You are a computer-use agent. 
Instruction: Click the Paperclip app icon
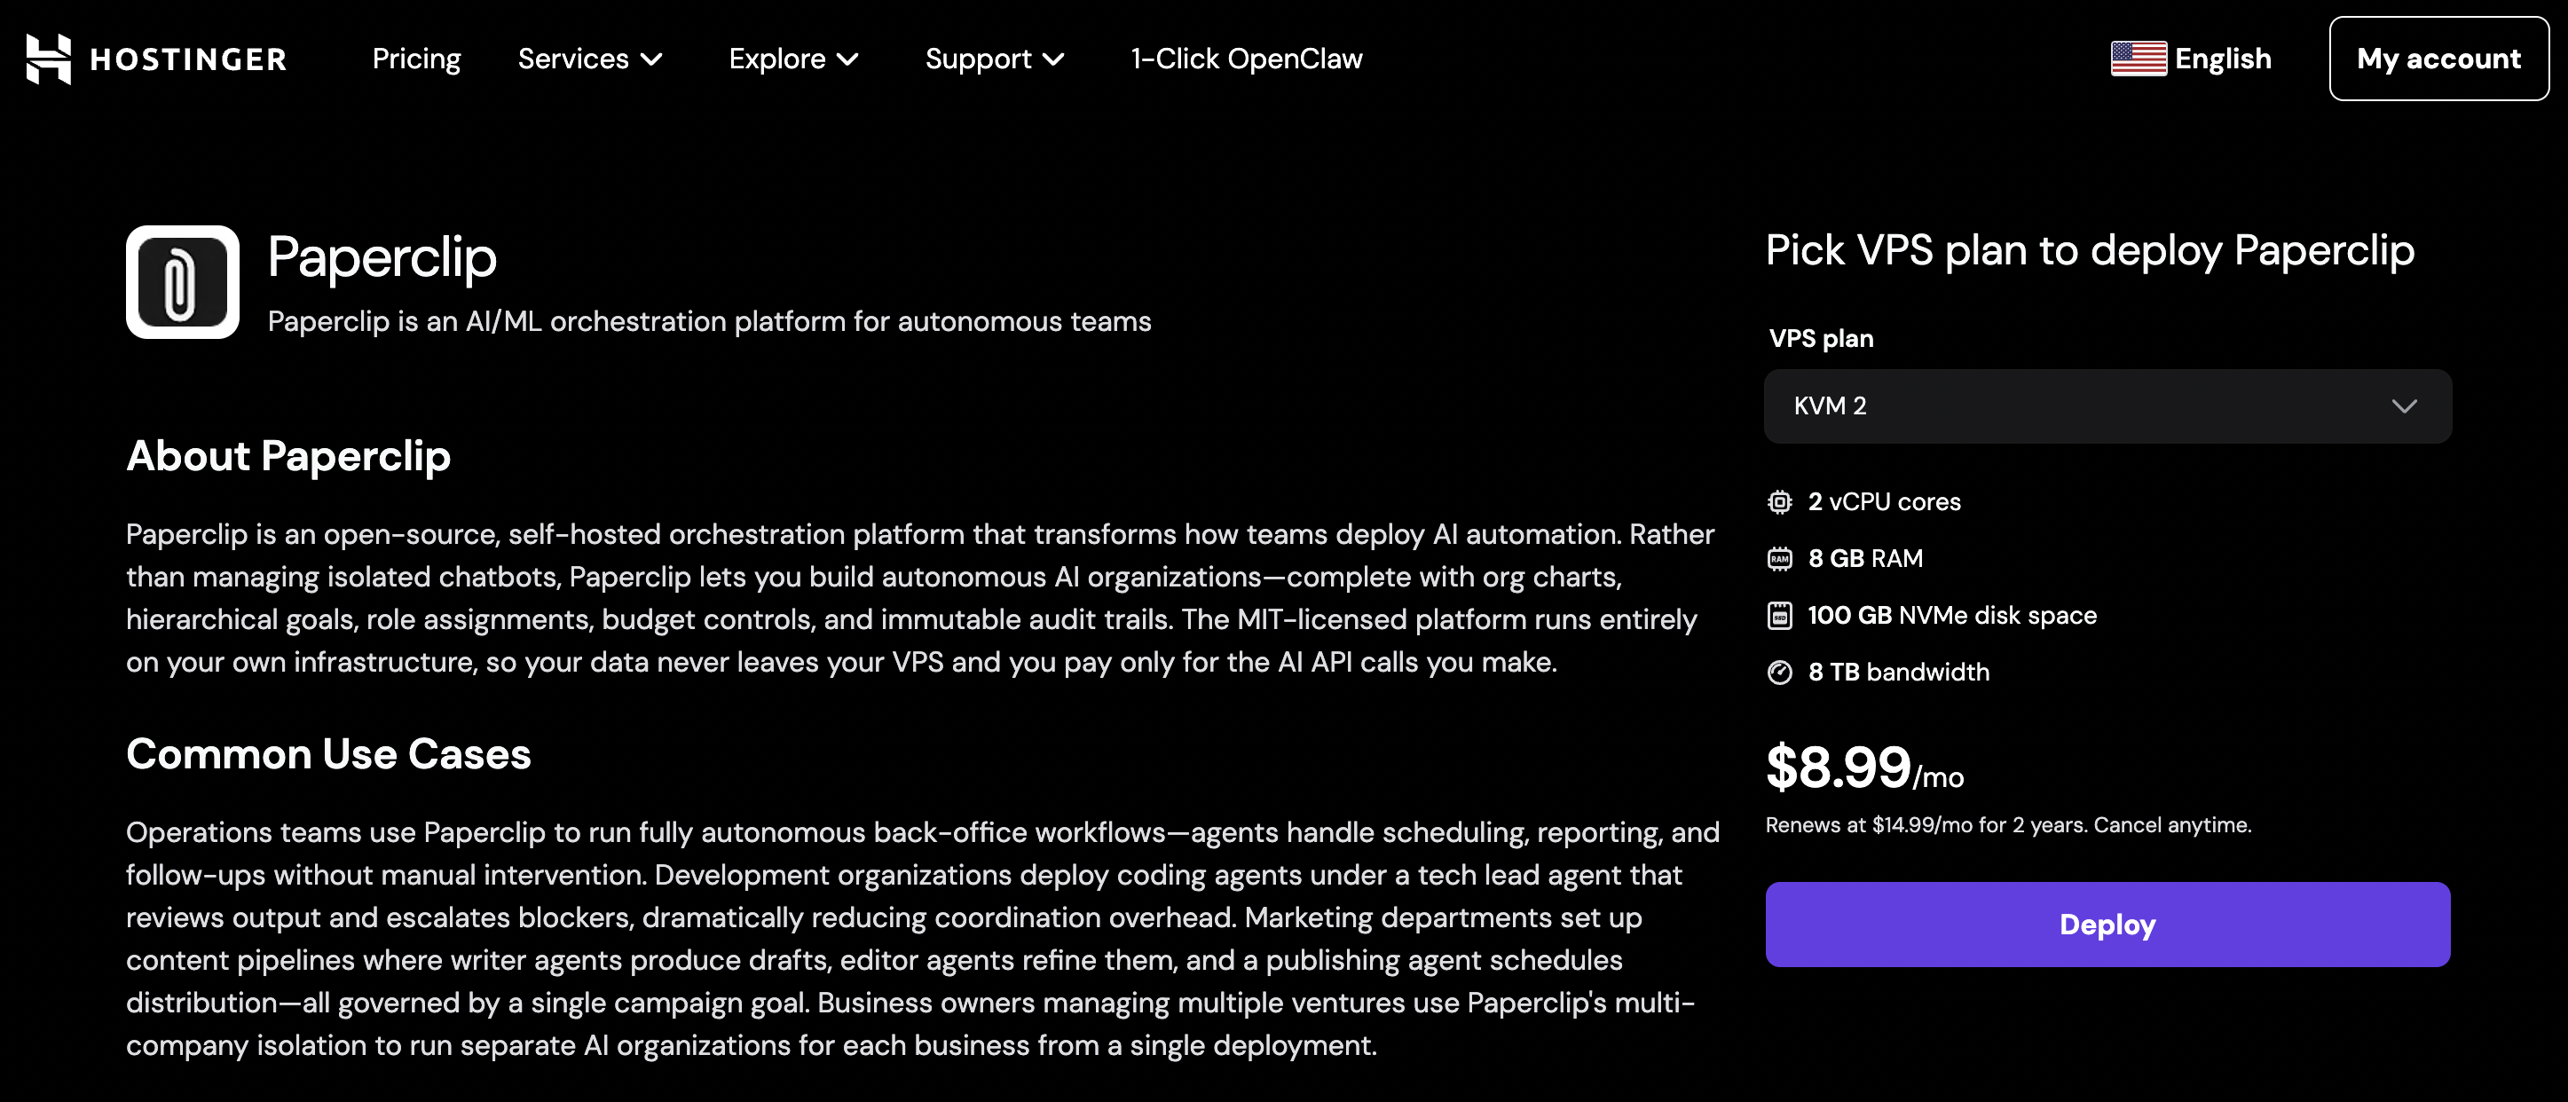183,282
